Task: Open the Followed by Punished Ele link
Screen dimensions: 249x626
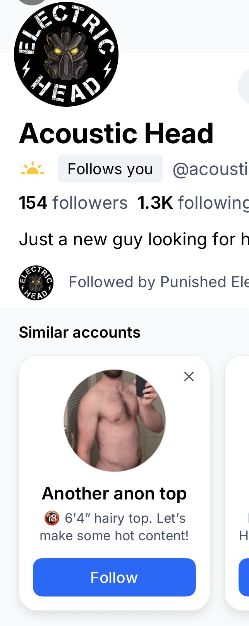Action: [x=158, y=282]
